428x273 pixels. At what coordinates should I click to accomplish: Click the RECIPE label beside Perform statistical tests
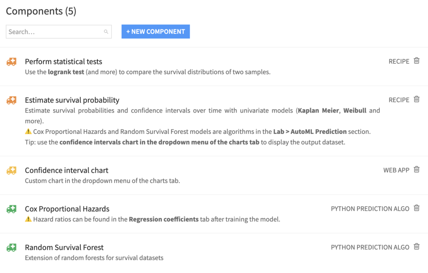click(398, 61)
